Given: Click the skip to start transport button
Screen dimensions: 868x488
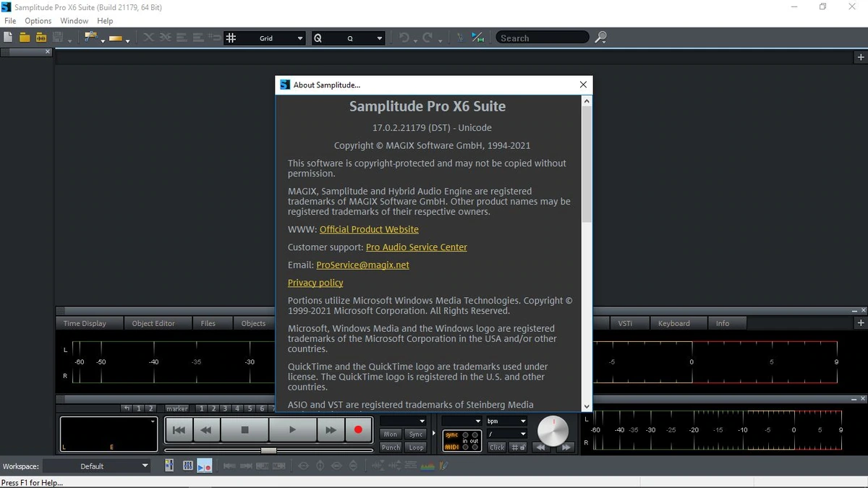Looking at the screenshot, I should point(179,429).
